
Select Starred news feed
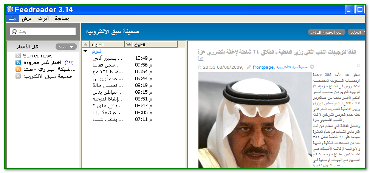click(37, 56)
